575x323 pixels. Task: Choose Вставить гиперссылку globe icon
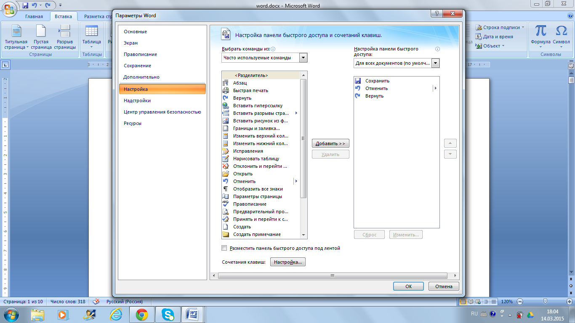225,106
